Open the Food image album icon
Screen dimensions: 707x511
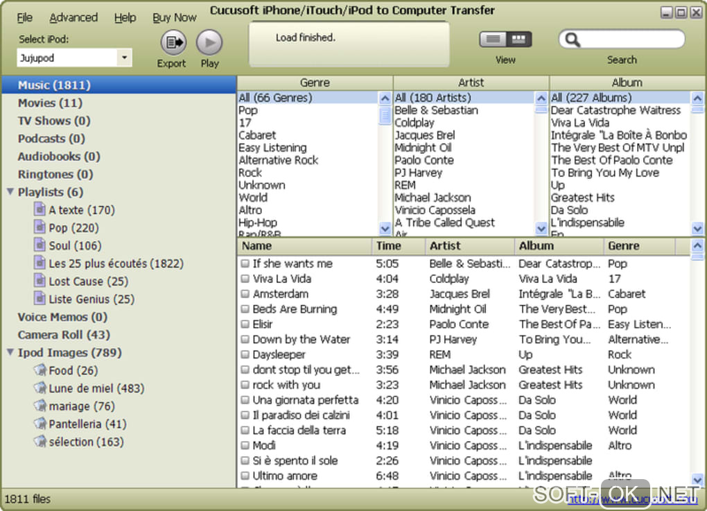click(40, 370)
